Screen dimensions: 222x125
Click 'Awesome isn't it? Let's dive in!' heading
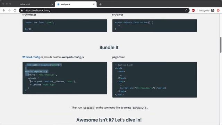[109, 120]
